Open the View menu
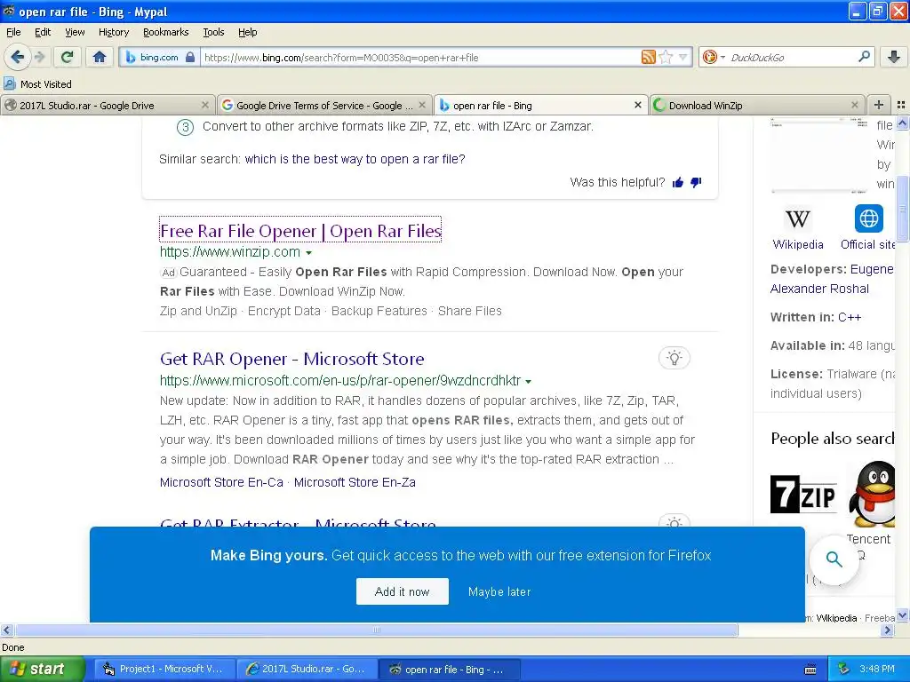This screenshot has height=682, width=910. 75,32
